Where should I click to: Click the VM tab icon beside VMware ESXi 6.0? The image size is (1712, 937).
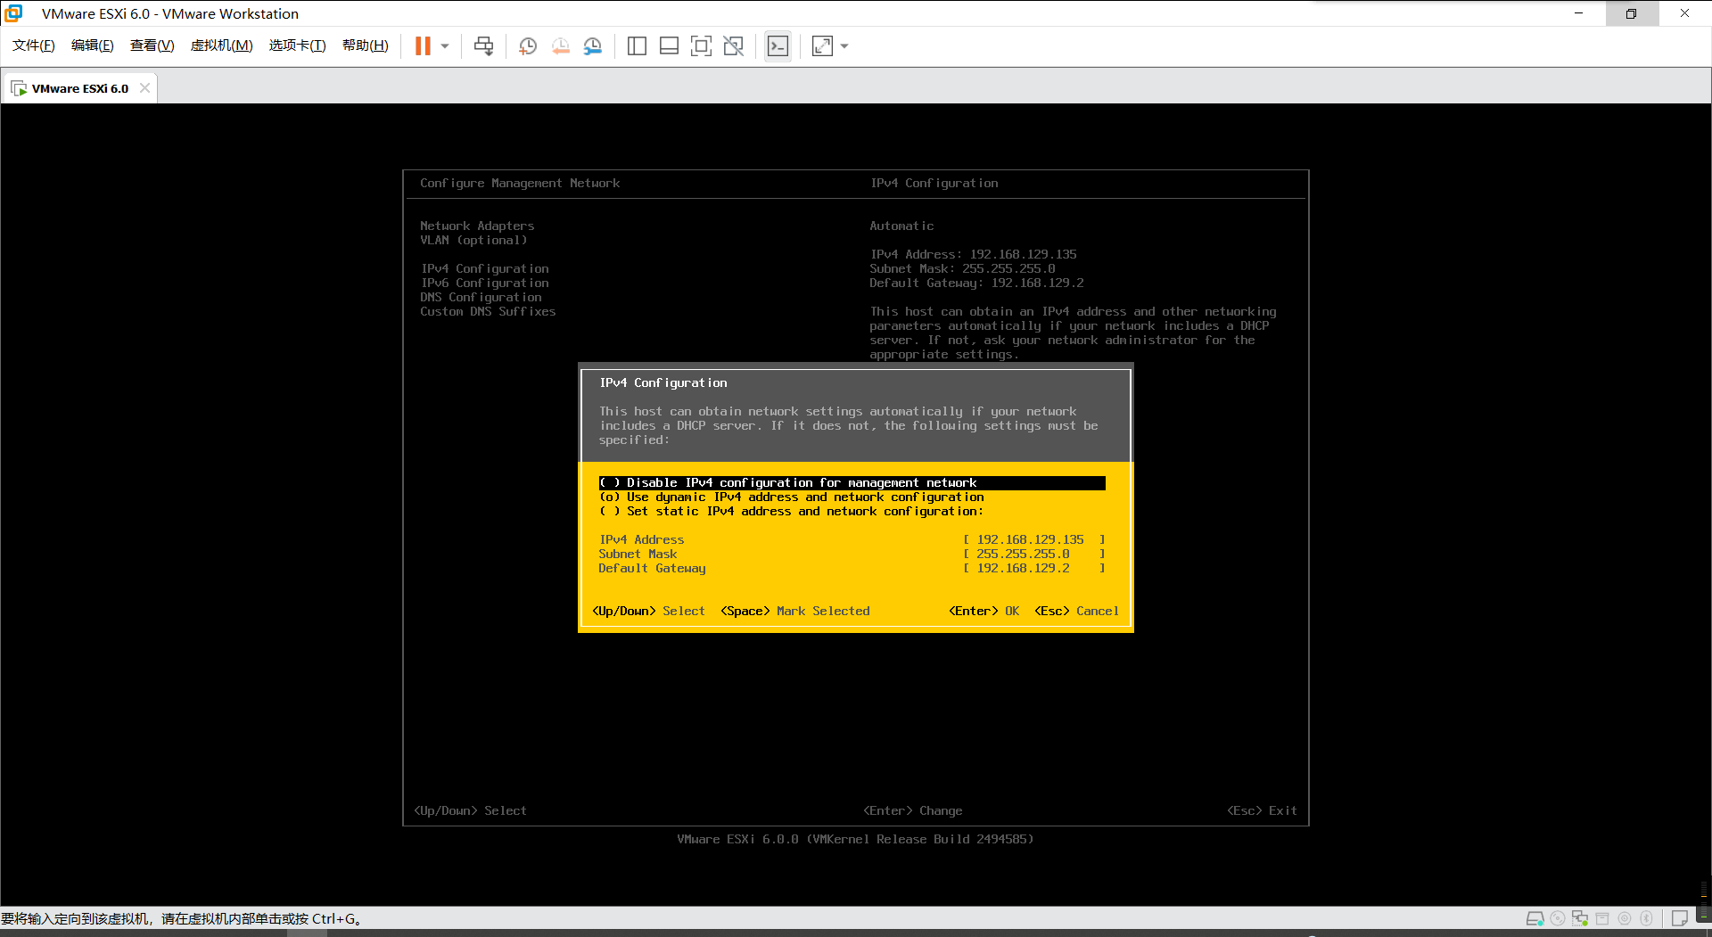(x=19, y=88)
